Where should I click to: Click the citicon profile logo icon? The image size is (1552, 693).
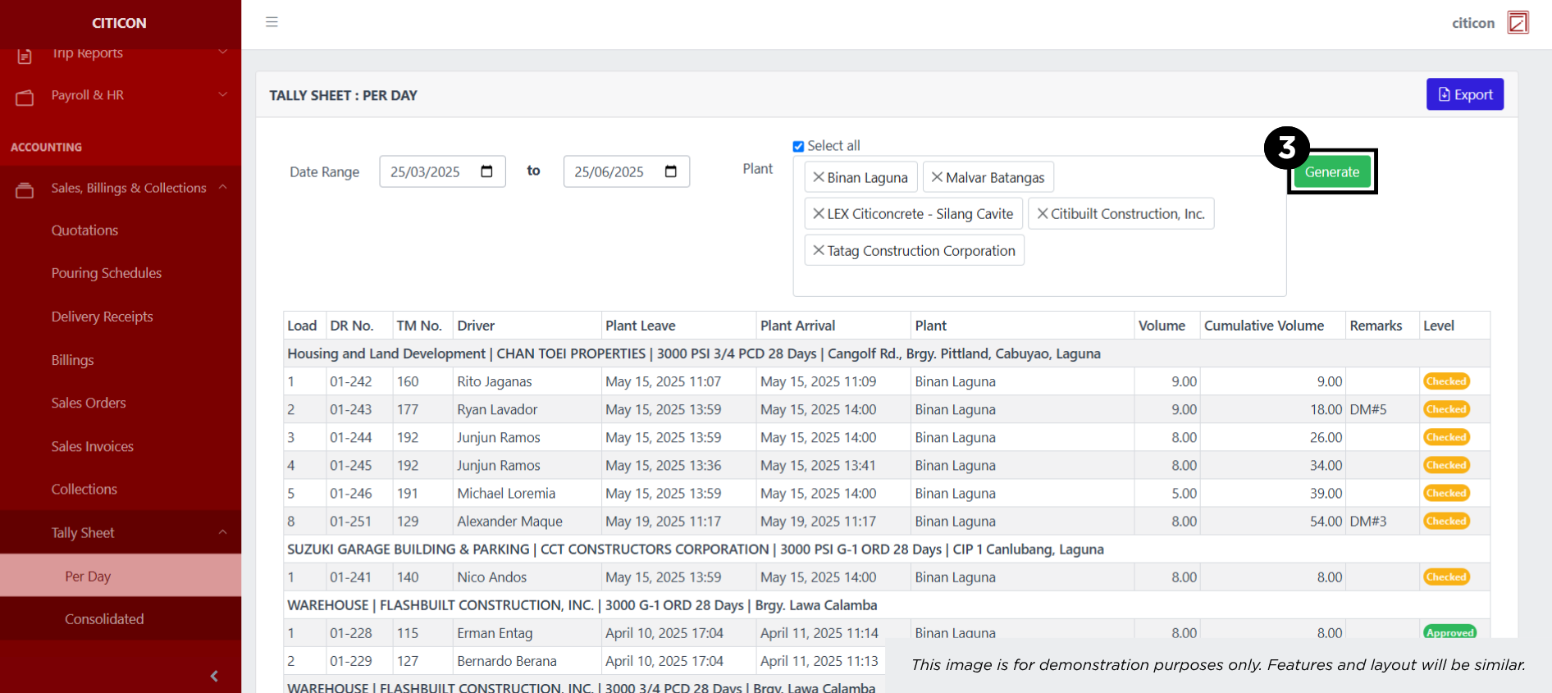click(x=1518, y=22)
